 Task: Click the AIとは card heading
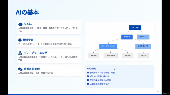click(x=28, y=24)
